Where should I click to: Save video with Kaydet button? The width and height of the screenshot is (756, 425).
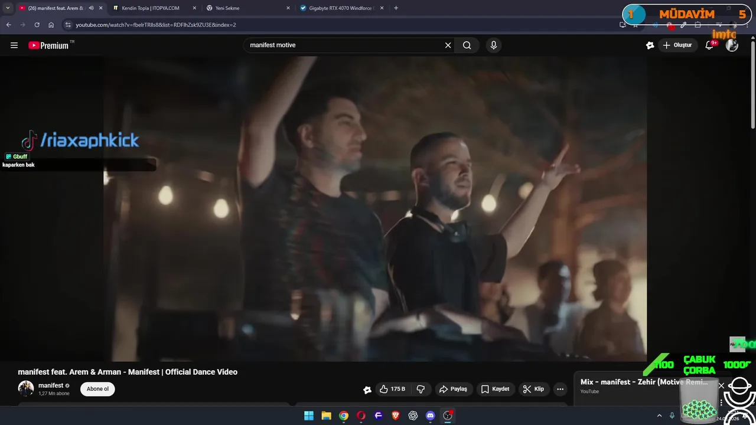[495, 389]
